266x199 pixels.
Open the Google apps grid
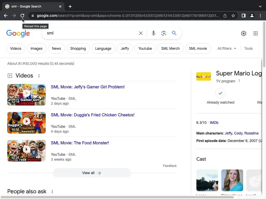tap(256, 33)
